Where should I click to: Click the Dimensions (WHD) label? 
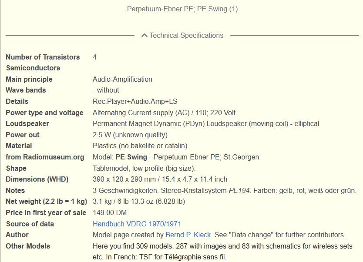tap(37, 179)
